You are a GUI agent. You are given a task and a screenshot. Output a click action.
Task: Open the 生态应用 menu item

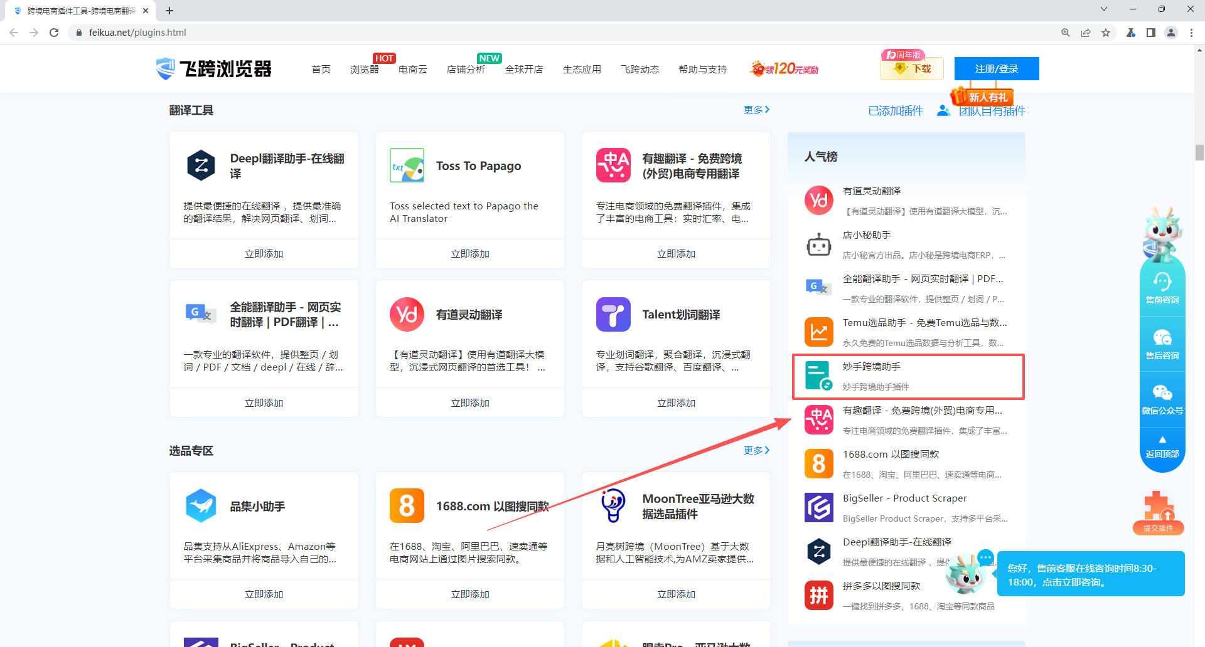582,69
